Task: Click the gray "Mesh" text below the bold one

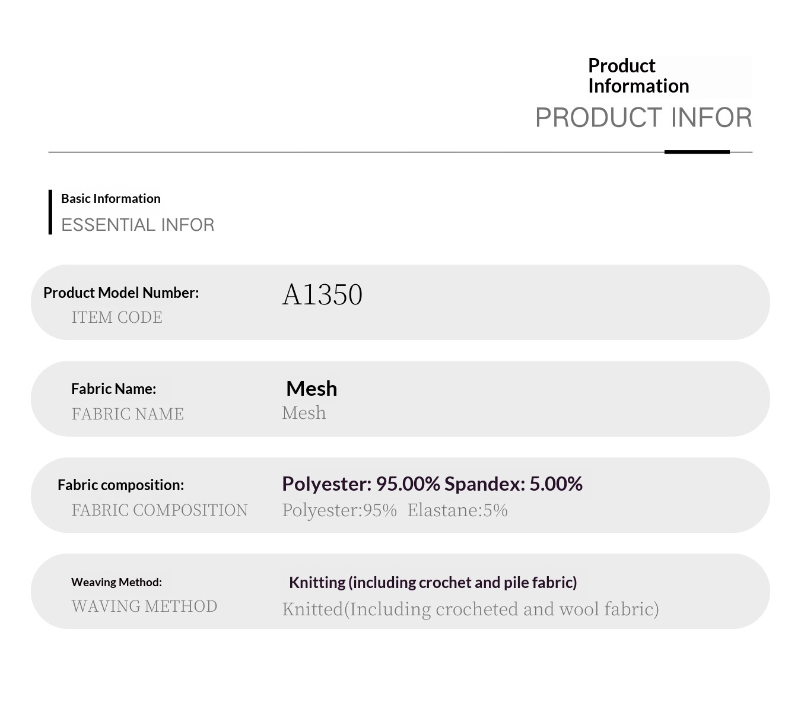Action: (304, 413)
